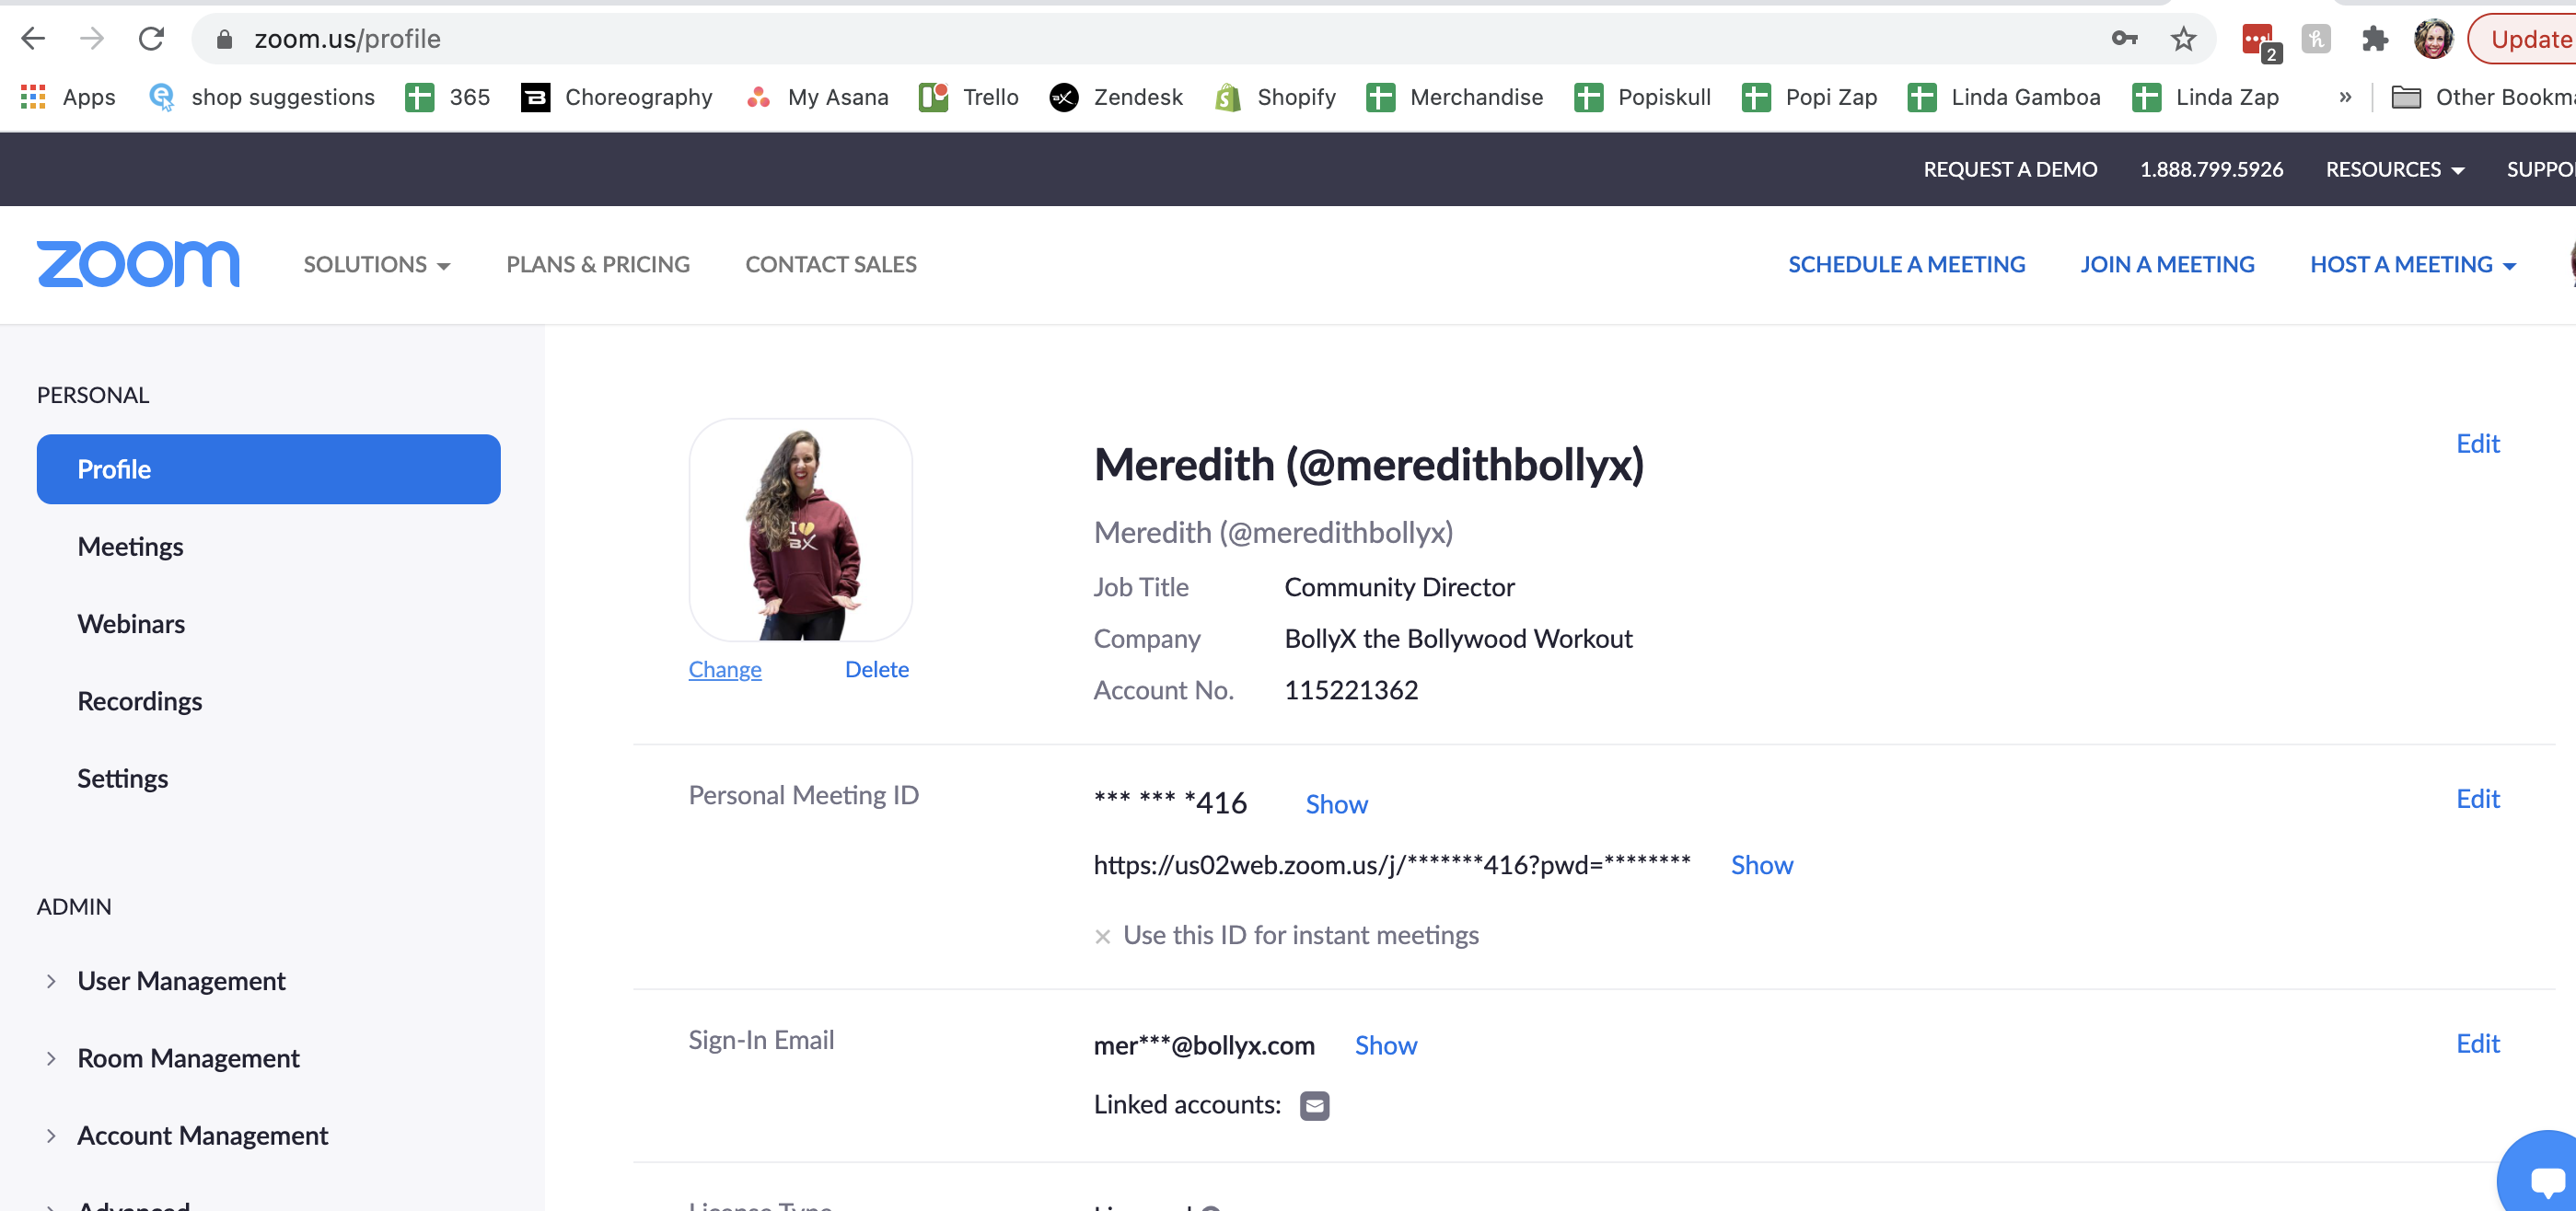Image resolution: width=2576 pixels, height=1211 pixels.
Task: Open Meetings in the sidebar
Action: (130, 547)
